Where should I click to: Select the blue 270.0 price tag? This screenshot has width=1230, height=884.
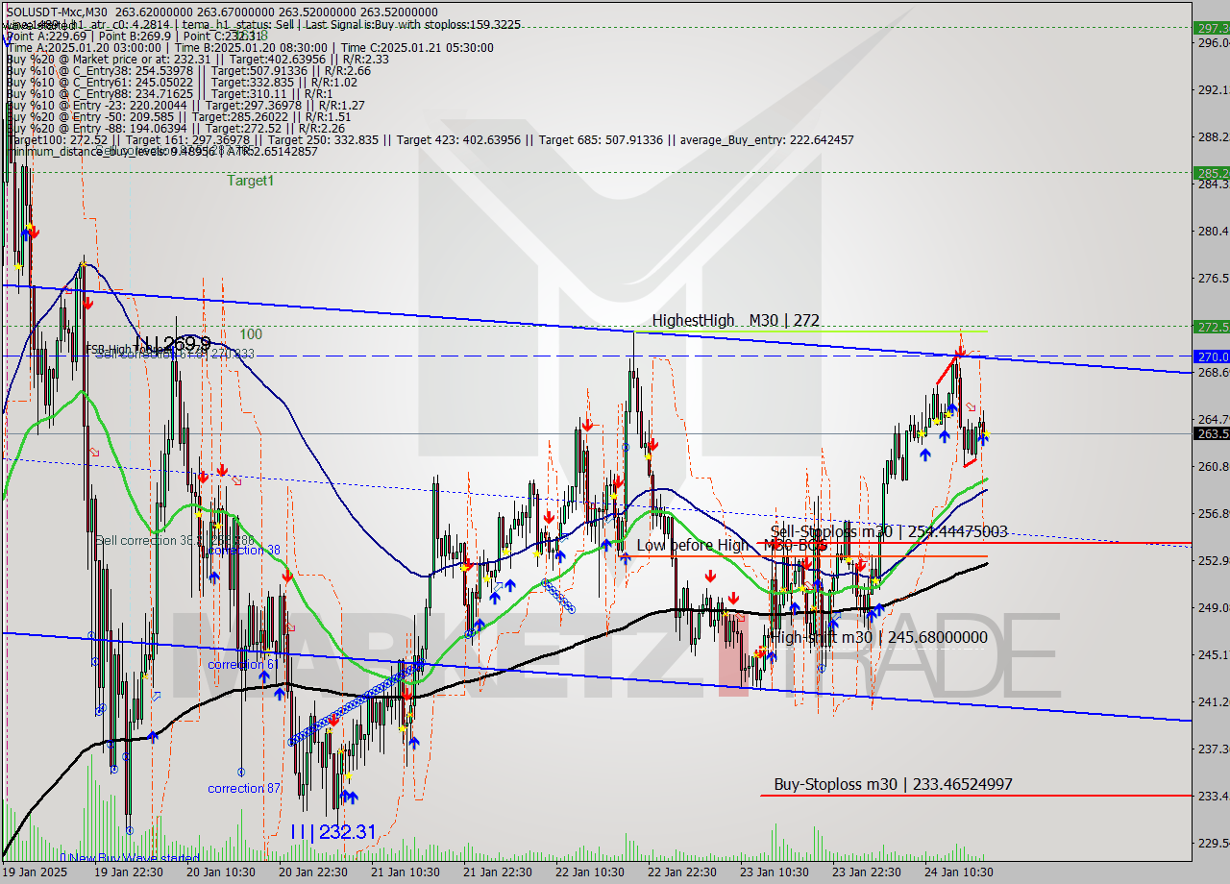pyautogui.click(x=1212, y=356)
